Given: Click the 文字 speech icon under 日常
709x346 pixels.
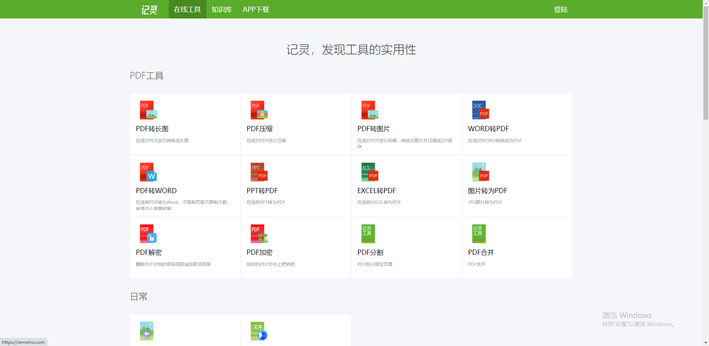Looking at the screenshot, I should (259, 331).
